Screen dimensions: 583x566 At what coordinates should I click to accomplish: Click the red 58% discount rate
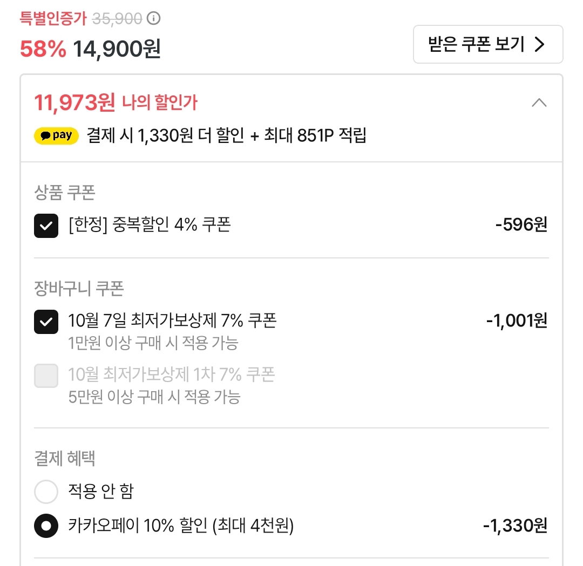point(43,49)
